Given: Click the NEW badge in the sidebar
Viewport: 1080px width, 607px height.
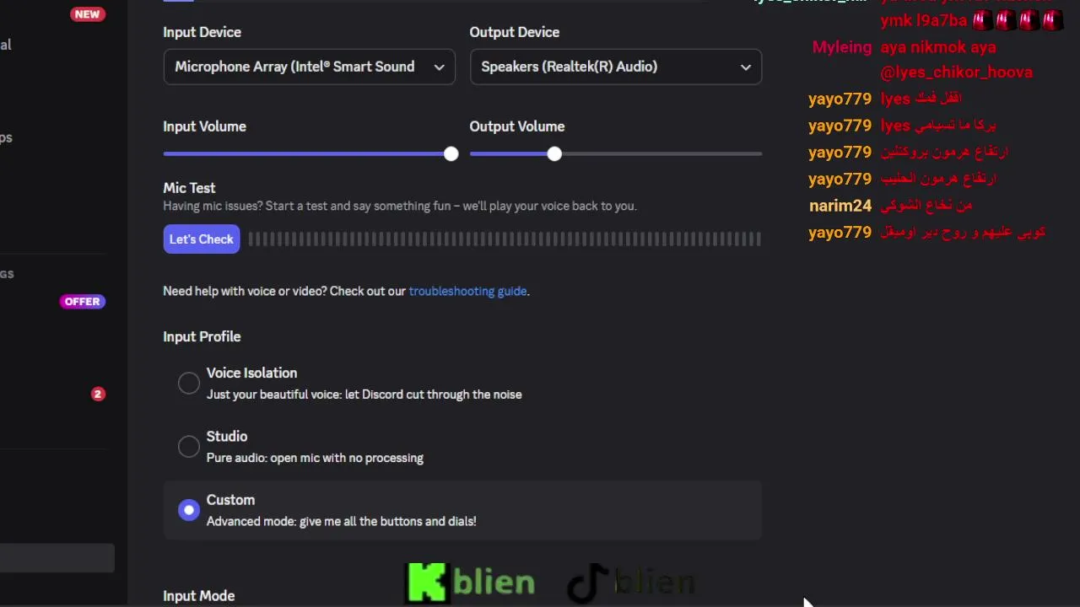Looking at the screenshot, I should [87, 14].
